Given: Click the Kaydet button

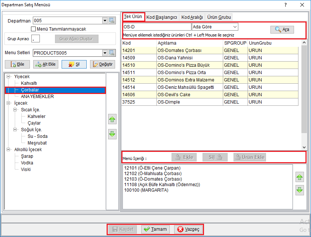Looking at the screenshot, I should point(122,229).
